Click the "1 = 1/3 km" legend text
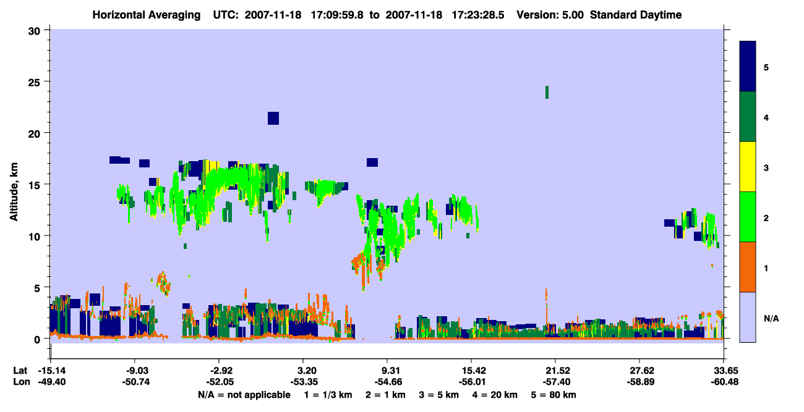Screen dimensions: 804x412 (x=329, y=395)
